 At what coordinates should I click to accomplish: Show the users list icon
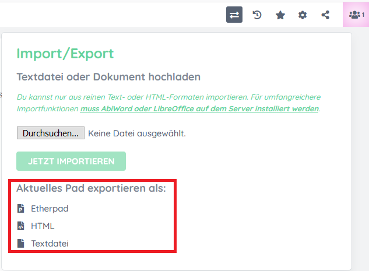pos(353,15)
